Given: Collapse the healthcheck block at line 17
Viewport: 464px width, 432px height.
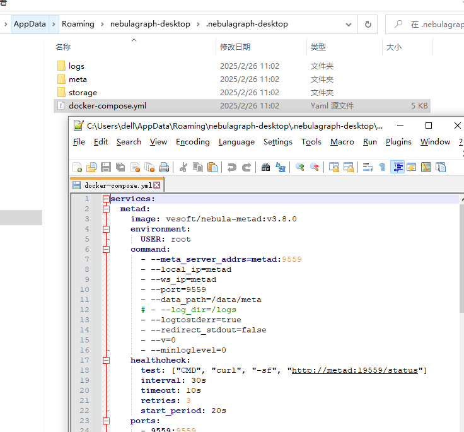Looking at the screenshot, I should (x=106, y=360).
